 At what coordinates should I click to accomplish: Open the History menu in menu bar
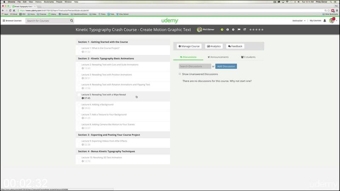(x=38, y=2)
